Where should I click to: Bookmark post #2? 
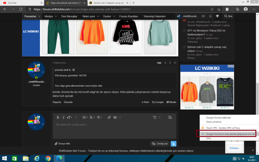pos(170,63)
